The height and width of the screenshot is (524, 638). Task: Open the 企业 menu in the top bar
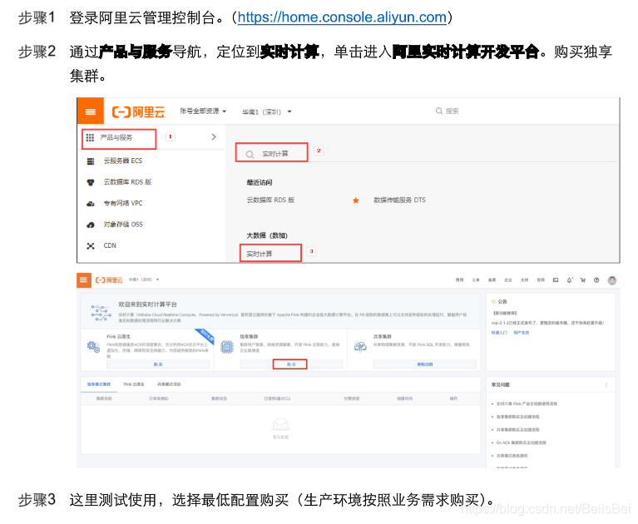tap(508, 280)
